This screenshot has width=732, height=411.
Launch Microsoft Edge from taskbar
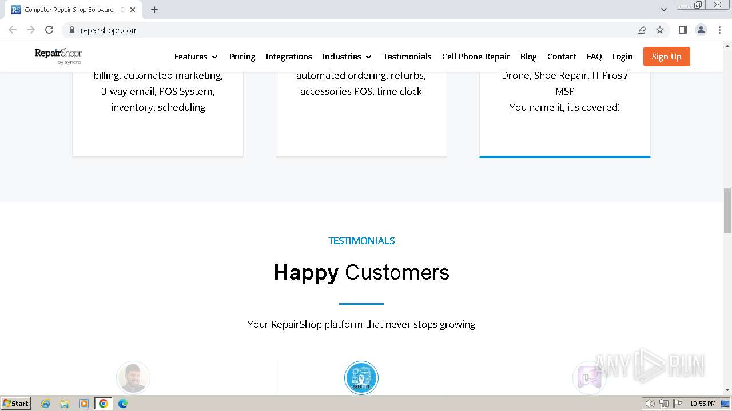pyautogui.click(x=122, y=404)
